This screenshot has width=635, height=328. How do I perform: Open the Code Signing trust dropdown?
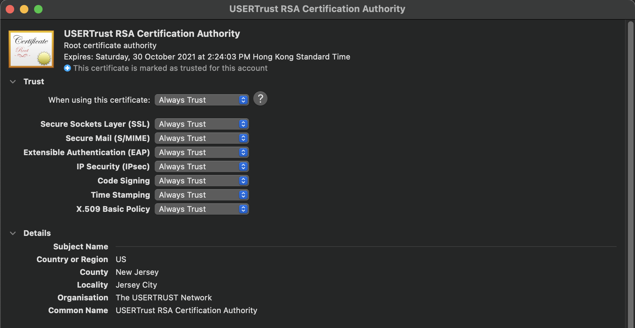point(201,181)
